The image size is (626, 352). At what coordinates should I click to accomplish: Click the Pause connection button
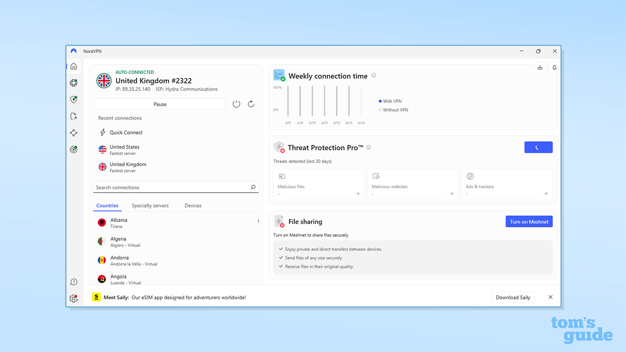point(160,104)
